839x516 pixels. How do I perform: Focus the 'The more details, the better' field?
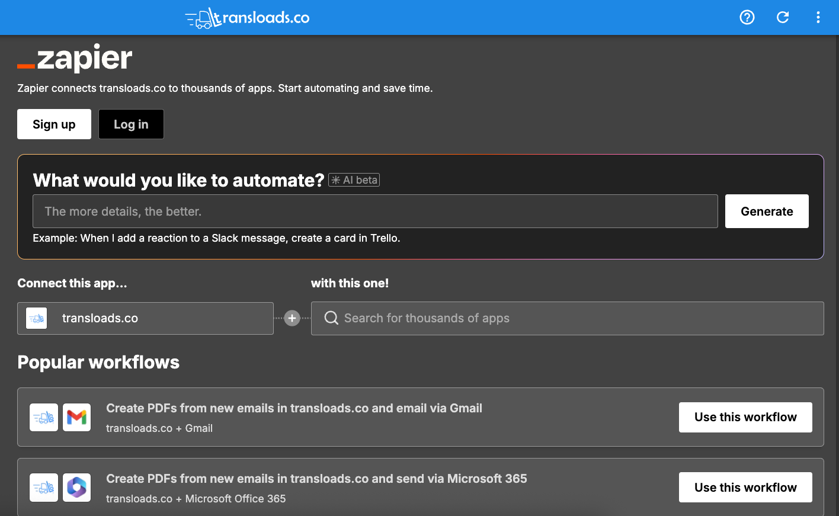375,211
